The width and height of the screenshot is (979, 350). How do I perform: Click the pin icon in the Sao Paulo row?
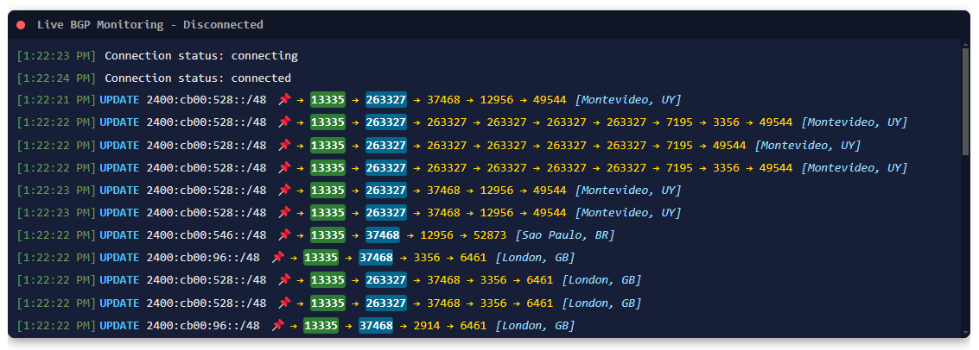284,234
